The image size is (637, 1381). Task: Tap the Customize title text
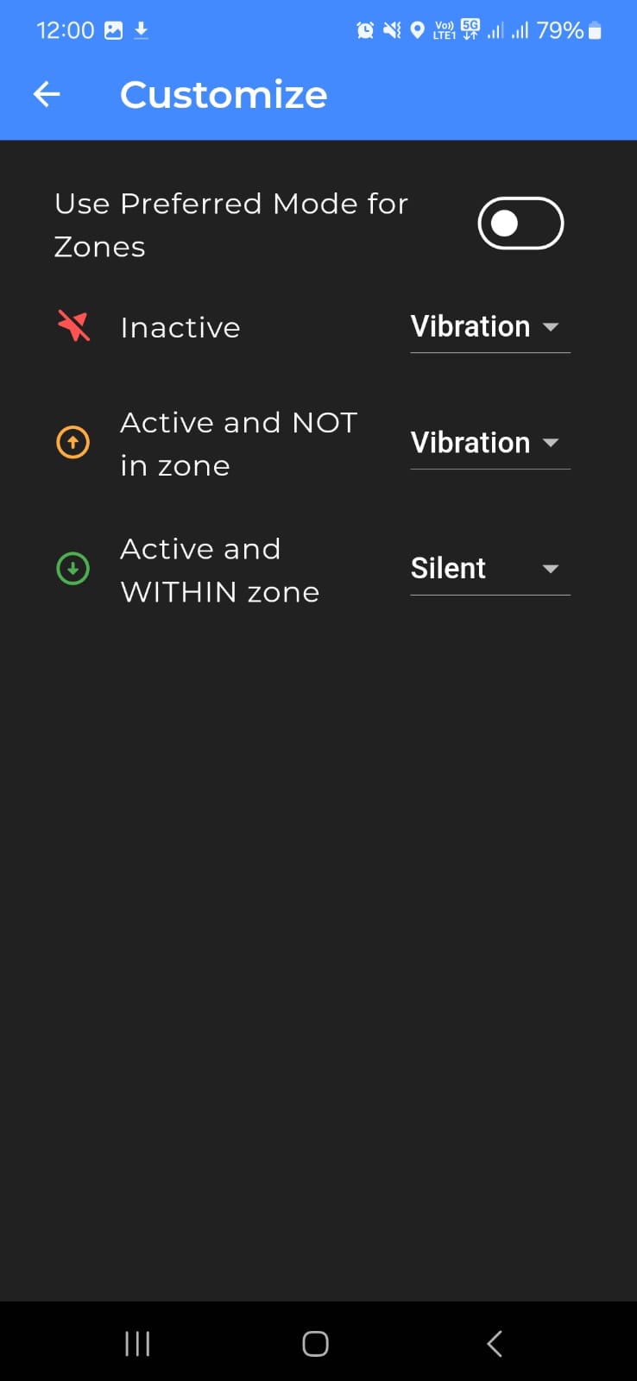223,94
